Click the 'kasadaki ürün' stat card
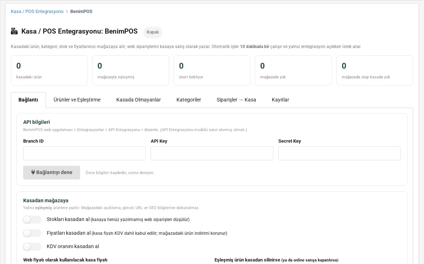The width and height of the screenshot is (424, 264). tap(49, 70)
